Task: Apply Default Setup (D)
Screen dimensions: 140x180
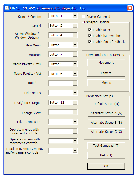Action: pyautogui.click(x=106, y=104)
